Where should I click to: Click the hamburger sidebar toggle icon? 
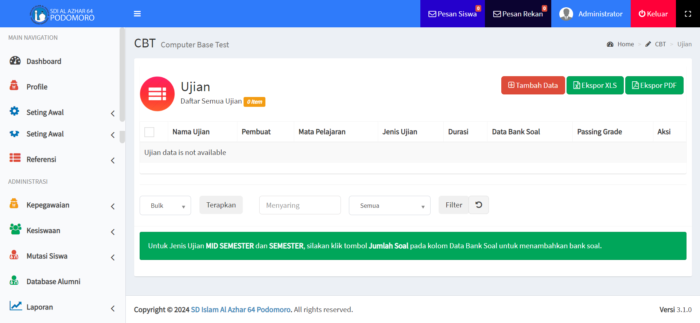click(137, 14)
